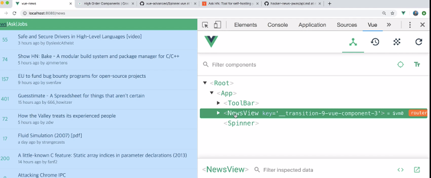Open the Ask link in page toolbar
Viewport: 431px width, 178px height.
click(x=12, y=24)
